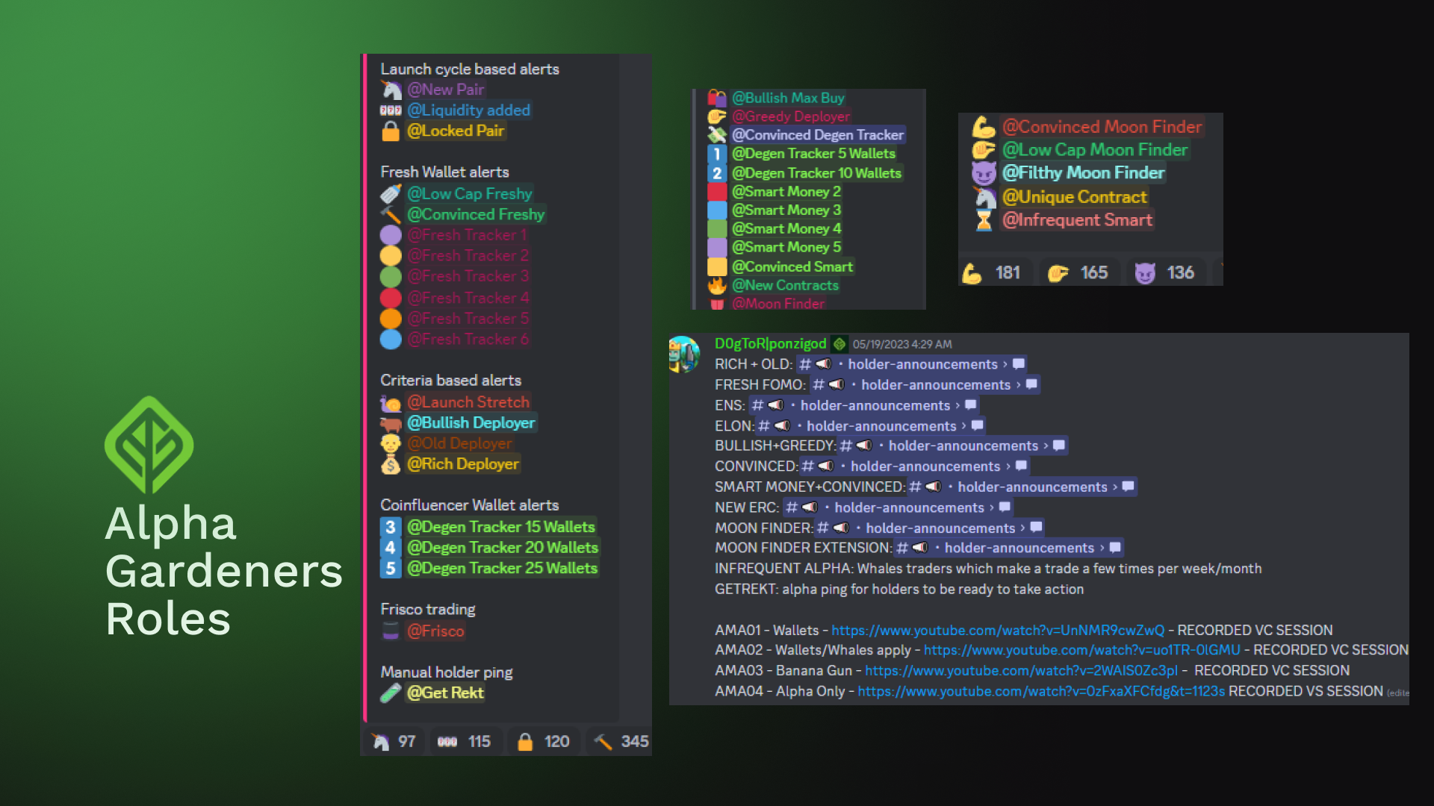Click the D0gToR|ponzigod username
This screenshot has height=806, width=1434.
click(x=770, y=343)
